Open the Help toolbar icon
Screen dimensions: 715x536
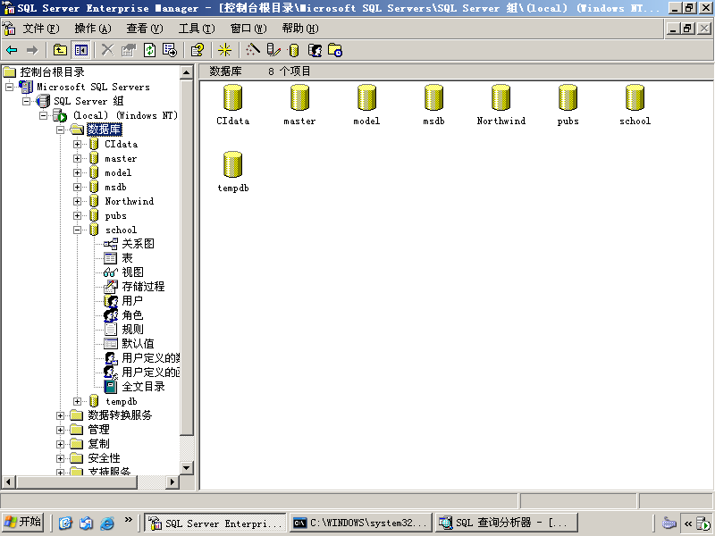pos(198,50)
